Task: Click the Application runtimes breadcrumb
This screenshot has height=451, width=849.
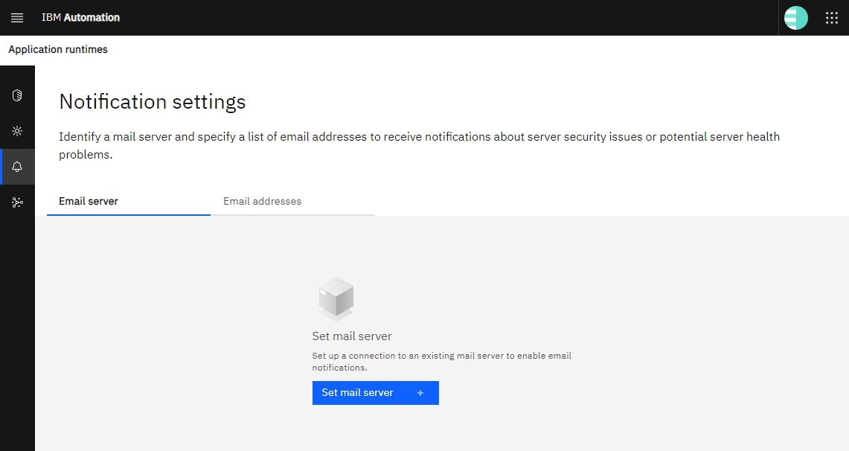Action: (x=58, y=49)
